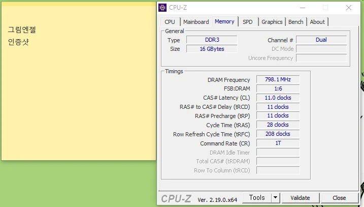
Task: Click the Channel # label
Action: (280, 40)
